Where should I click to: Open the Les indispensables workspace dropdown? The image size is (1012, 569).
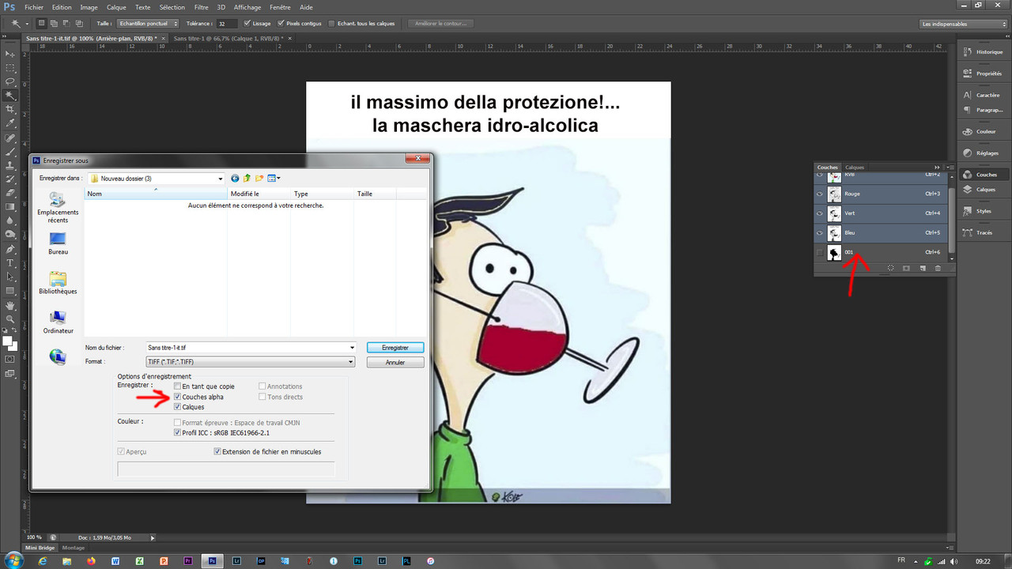coord(964,24)
